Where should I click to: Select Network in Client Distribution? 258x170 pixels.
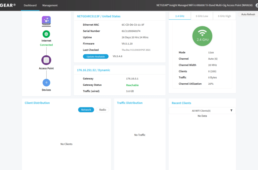point(86,110)
